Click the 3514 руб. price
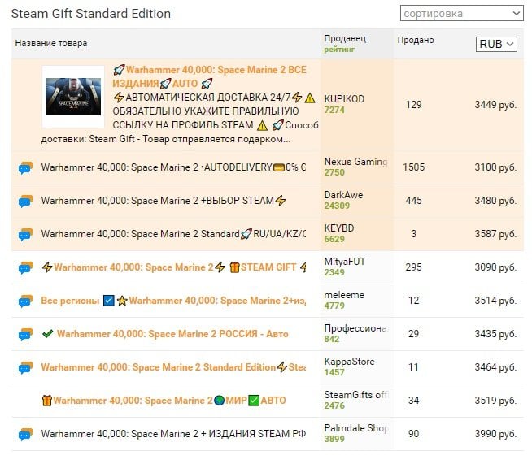Image resolution: width=532 pixels, height=455 pixels. tap(495, 301)
